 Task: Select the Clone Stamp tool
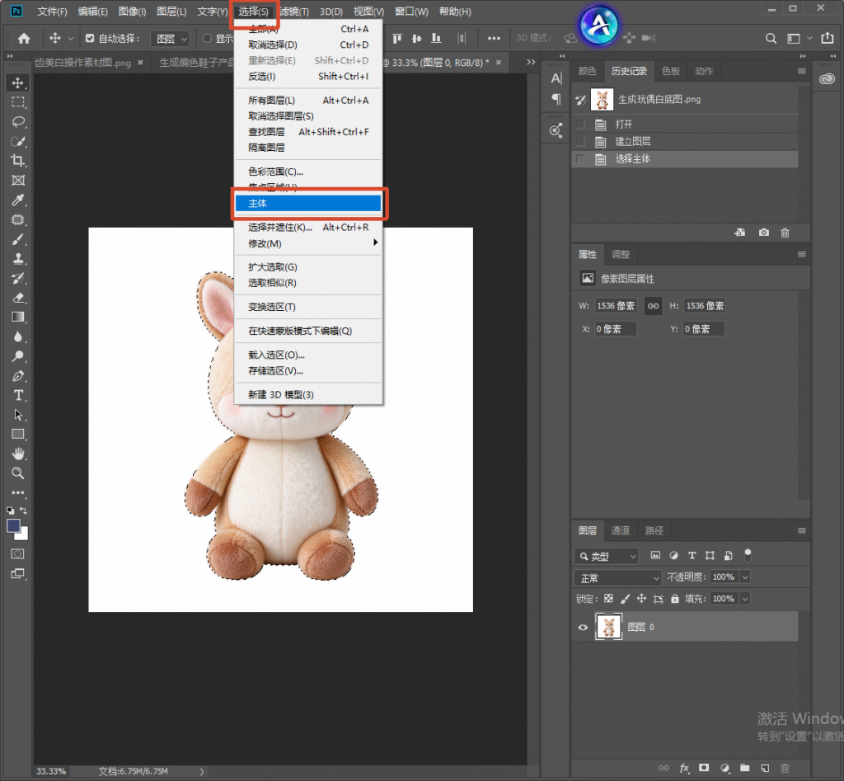[x=18, y=259]
